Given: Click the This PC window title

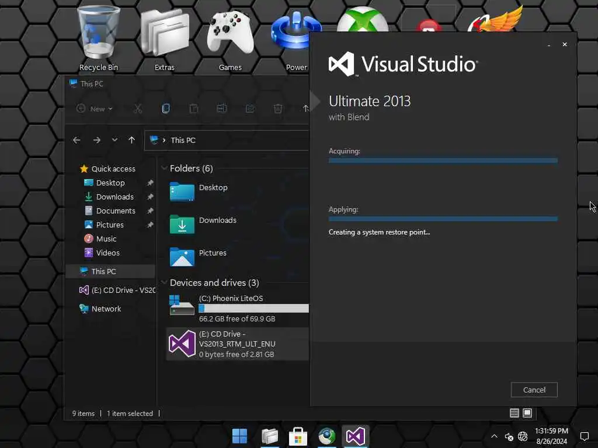Looking at the screenshot, I should 92,84.
